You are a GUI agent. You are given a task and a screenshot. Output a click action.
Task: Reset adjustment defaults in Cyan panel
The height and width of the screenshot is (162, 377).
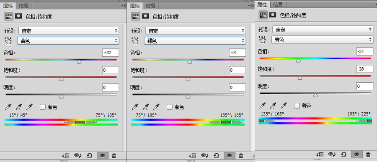coord(344,154)
